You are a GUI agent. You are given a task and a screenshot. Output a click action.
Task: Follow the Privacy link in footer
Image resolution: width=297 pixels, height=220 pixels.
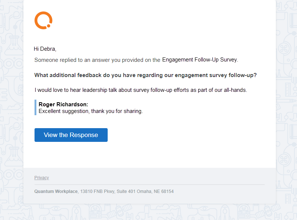tap(42, 178)
